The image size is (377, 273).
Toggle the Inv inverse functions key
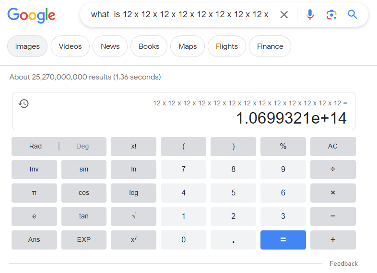[x=34, y=169]
